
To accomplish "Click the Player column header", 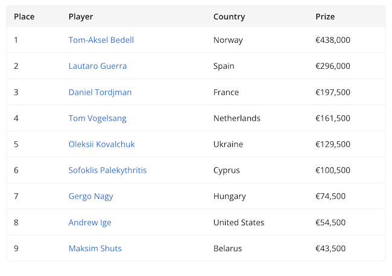I will [81, 17].
